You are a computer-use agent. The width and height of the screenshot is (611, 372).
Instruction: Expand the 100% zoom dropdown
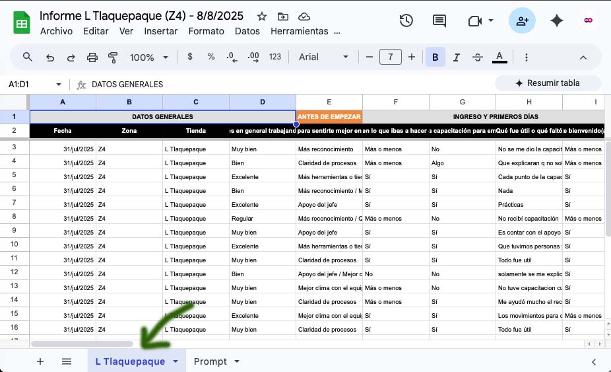click(148, 57)
